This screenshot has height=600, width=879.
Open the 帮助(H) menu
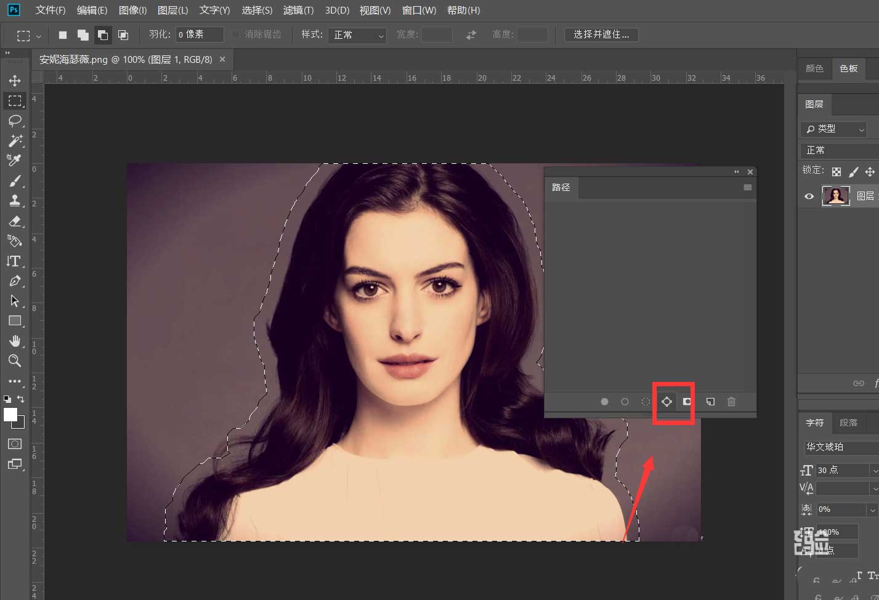pyautogui.click(x=463, y=10)
